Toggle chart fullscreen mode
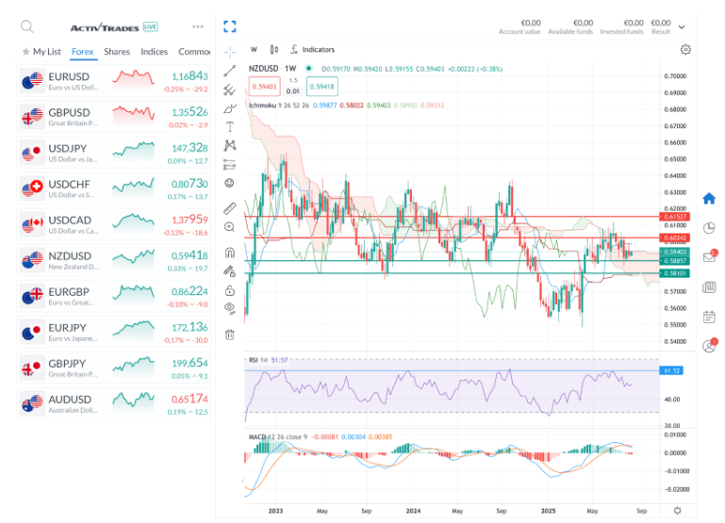This screenshot has width=725, height=523. pos(230,26)
